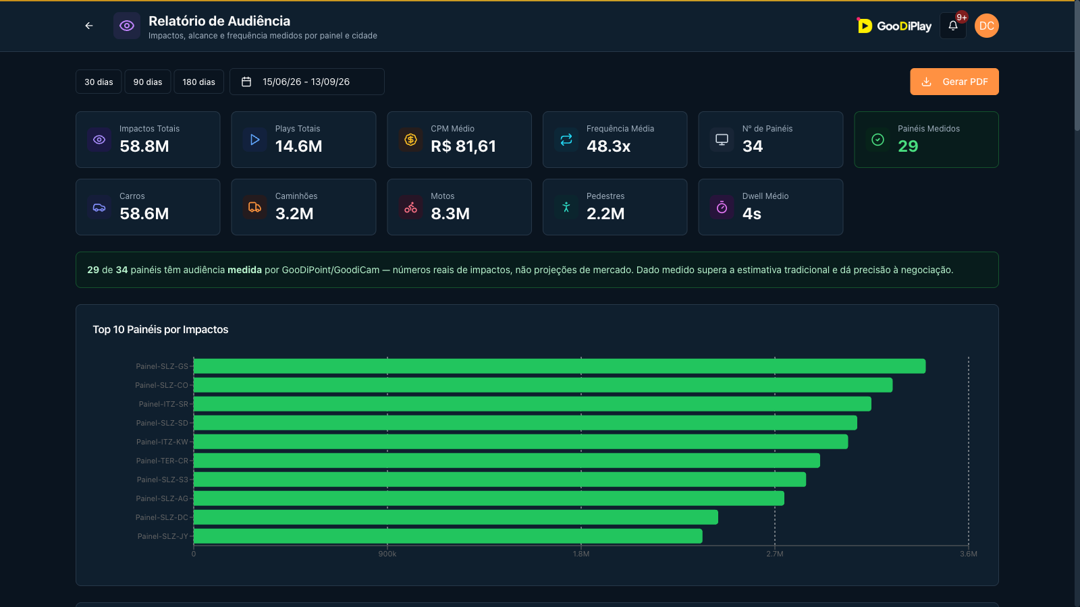Image resolution: width=1080 pixels, height=607 pixels.
Task: Click the eye icon beside Relatório de Audiência
Action: click(127, 26)
